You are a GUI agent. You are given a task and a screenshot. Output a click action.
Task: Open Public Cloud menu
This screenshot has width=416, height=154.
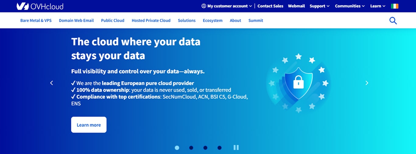(x=113, y=21)
